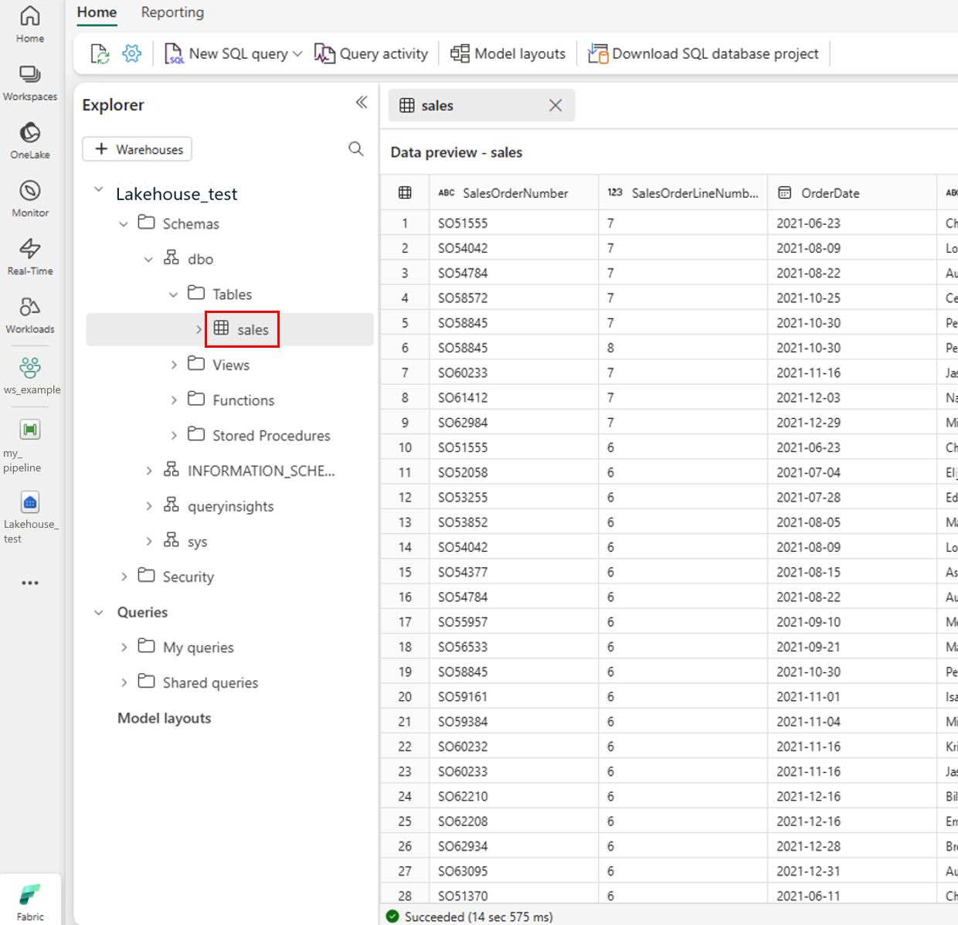Click the OrderDate column header
The width and height of the screenshot is (958, 925).
tap(830, 193)
